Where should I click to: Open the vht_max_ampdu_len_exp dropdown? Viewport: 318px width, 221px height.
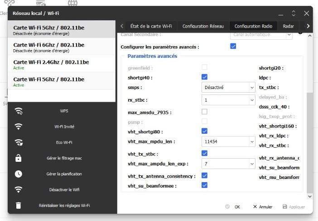228,164
